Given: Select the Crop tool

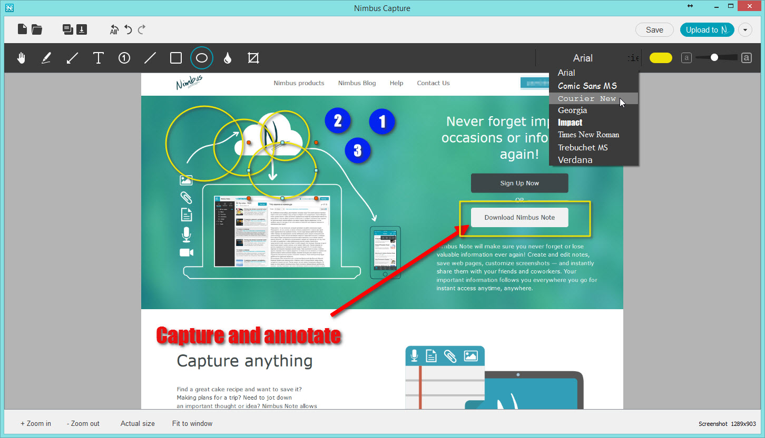Looking at the screenshot, I should click(x=253, y=58).
